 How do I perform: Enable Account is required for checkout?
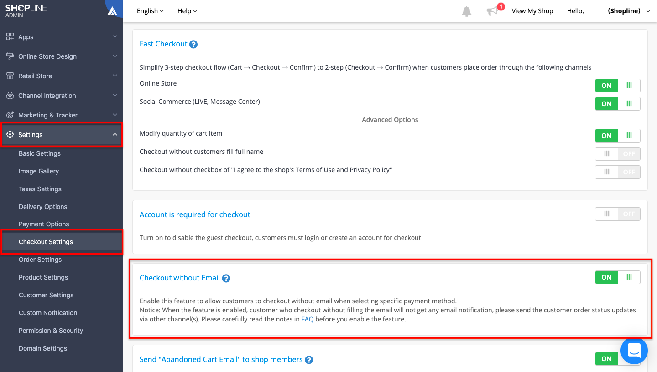617,214
